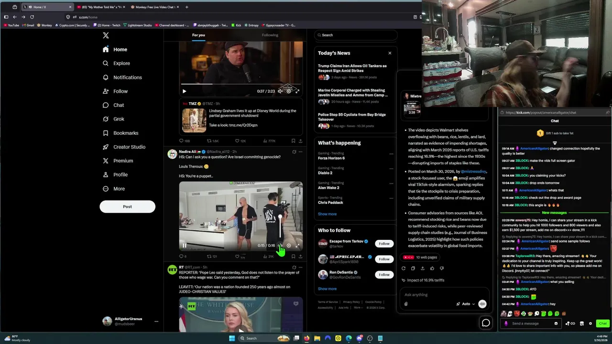Thumbs down the Grok response
The height and width of the screenshot is (344, 612).
442,269
